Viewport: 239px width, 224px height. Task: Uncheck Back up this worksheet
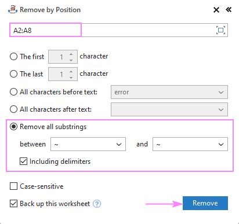13,204
